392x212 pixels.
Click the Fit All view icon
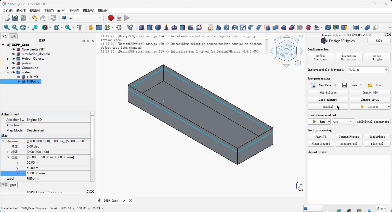(7, 28)
